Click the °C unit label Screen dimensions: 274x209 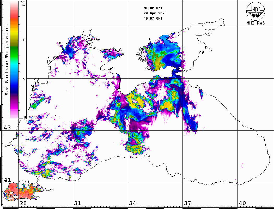click(23, 3)
